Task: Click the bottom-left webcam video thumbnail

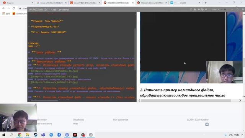Action: pyautogui.click(x=18, y=118)
